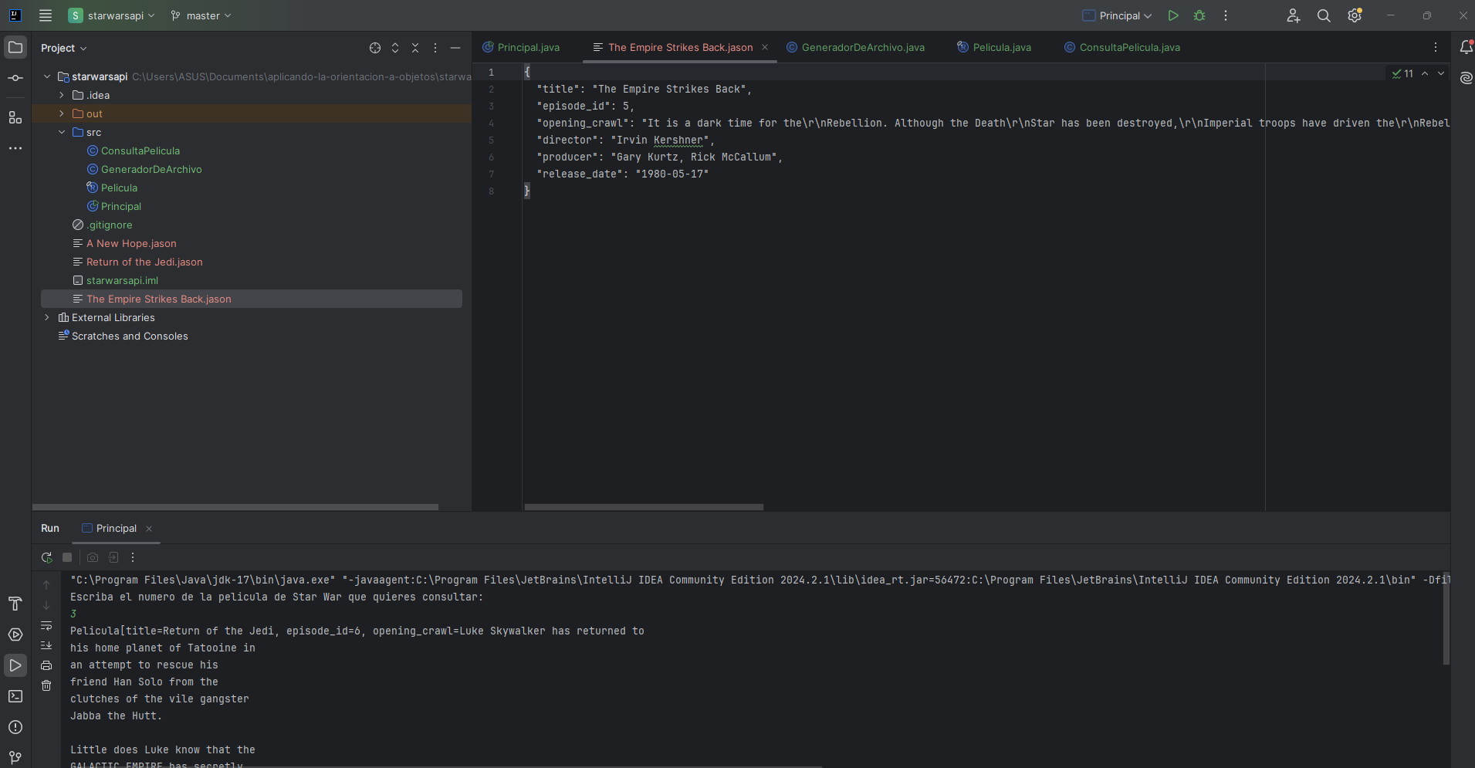Open more run actions menu
The width and height of the screenshot is (1475, 768).
[1226, 15]
